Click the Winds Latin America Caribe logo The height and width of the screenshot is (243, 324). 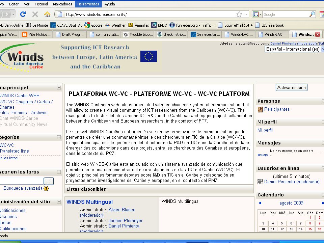[x=22, y=57]
